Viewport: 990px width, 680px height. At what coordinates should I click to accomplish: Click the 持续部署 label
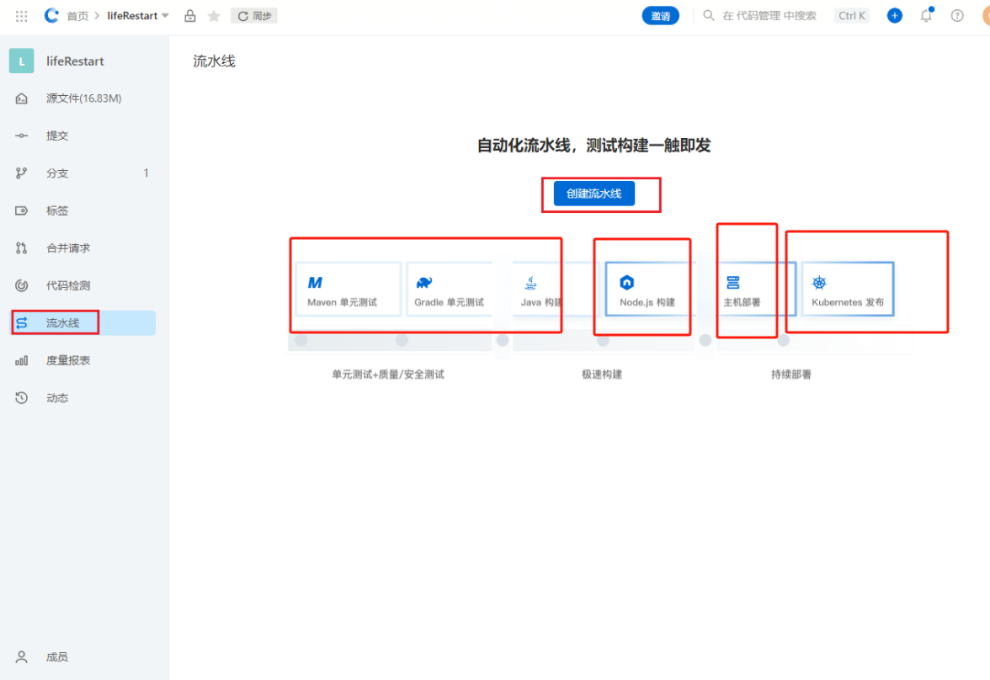click(x=791, y=375)
